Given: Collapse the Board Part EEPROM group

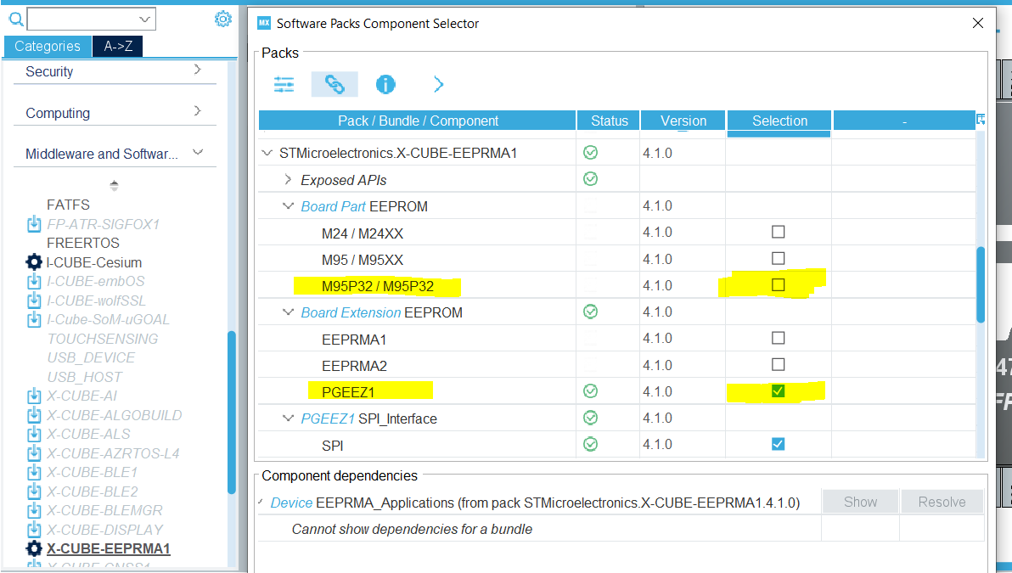Looking at the screenshot, I should pos(288,205).
